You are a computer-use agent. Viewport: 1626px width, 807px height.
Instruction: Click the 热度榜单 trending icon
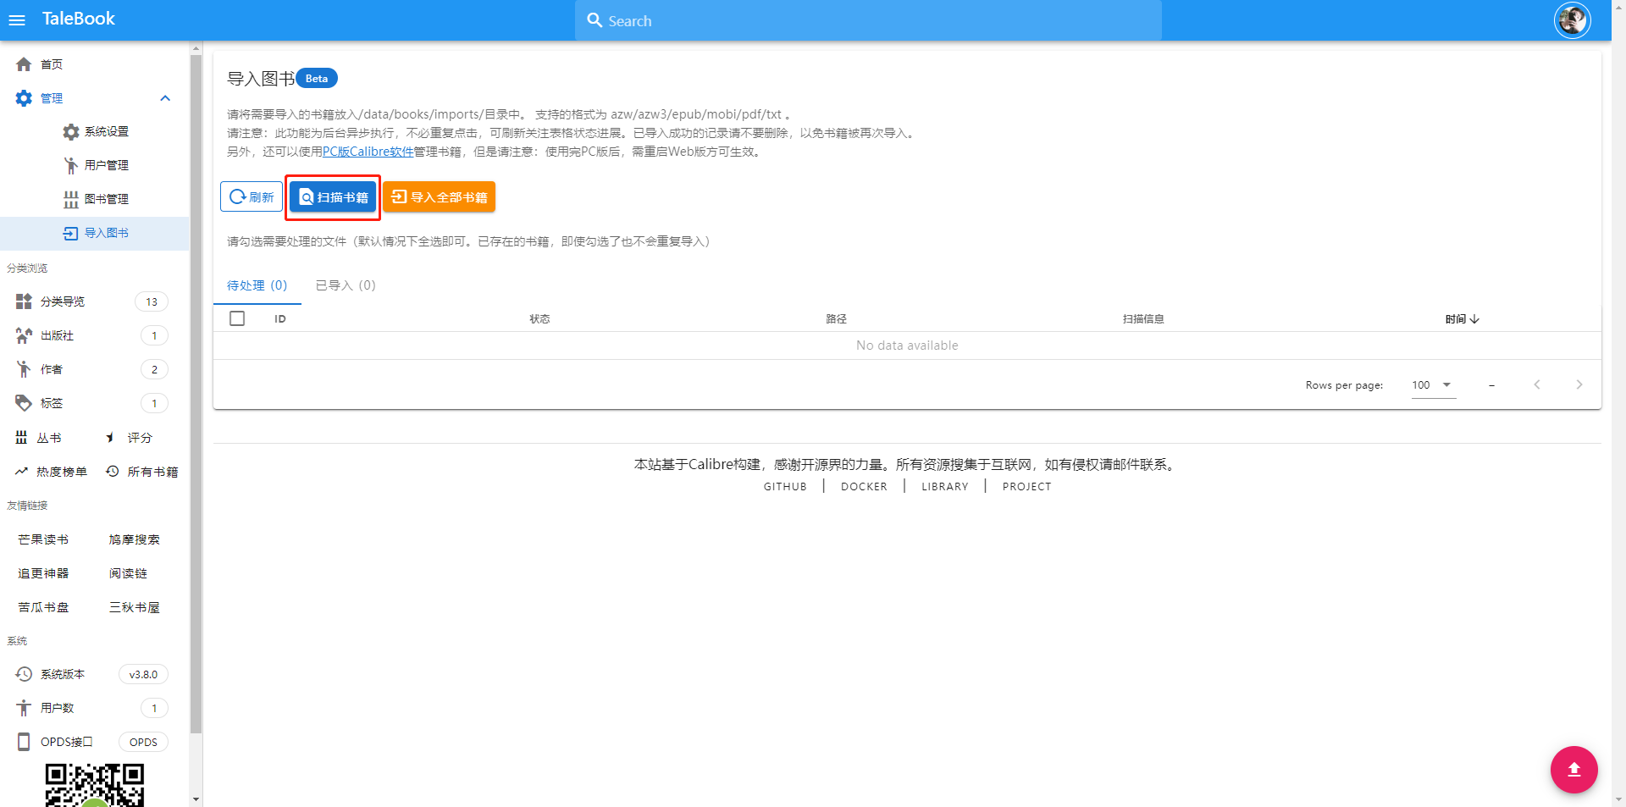21,472
